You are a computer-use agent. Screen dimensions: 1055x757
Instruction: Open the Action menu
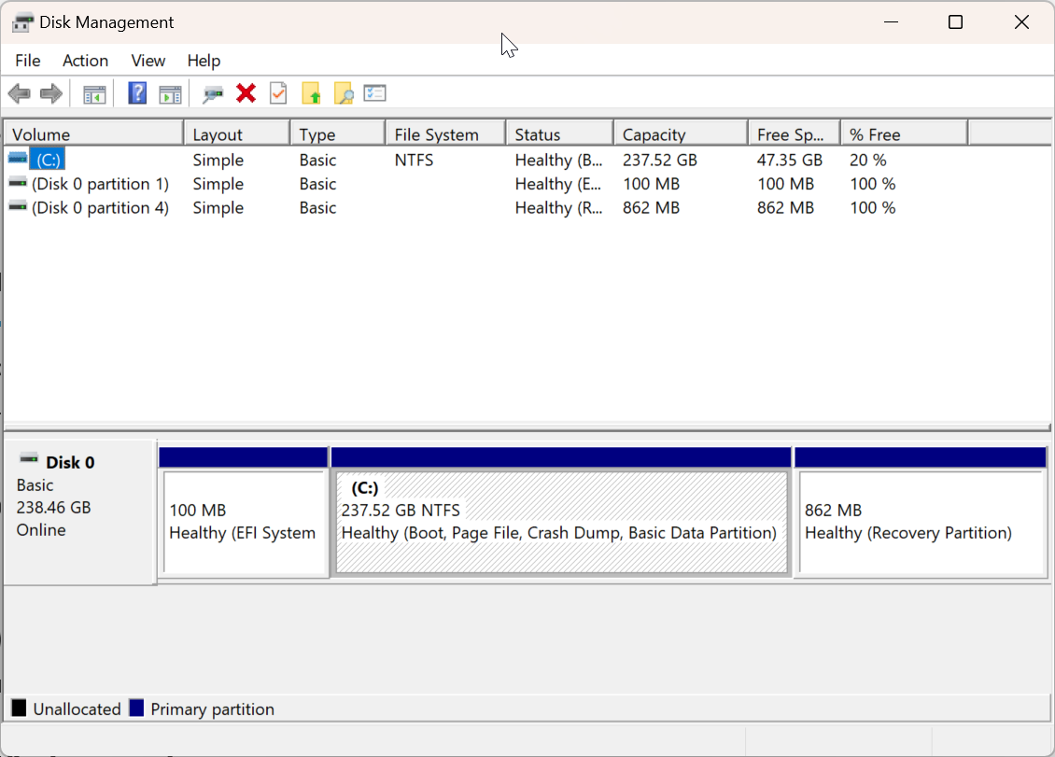click(x=85, y=61)
